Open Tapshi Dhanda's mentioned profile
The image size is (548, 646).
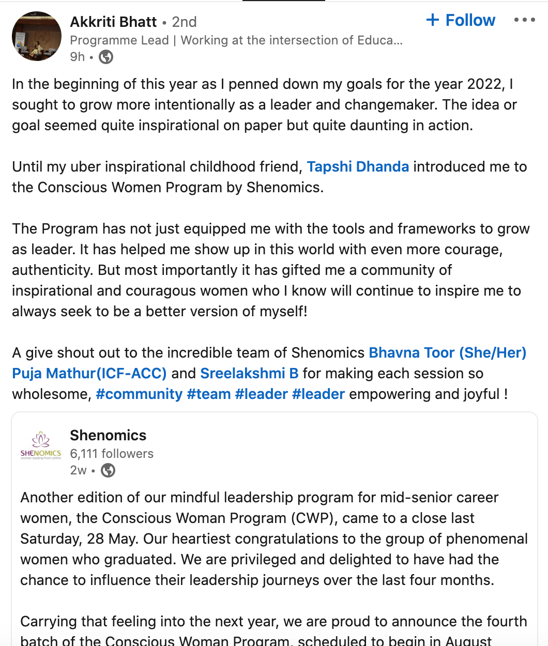tap(358, 166)
